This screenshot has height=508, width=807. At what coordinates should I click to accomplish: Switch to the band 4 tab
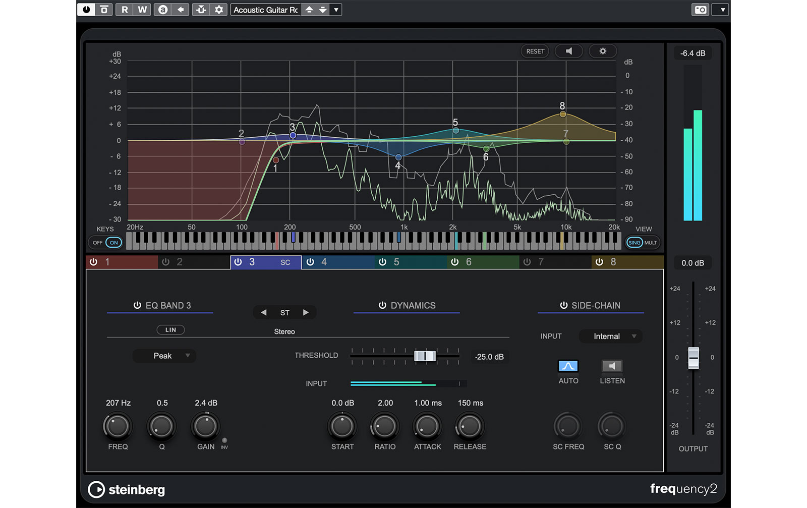(338, 262)
